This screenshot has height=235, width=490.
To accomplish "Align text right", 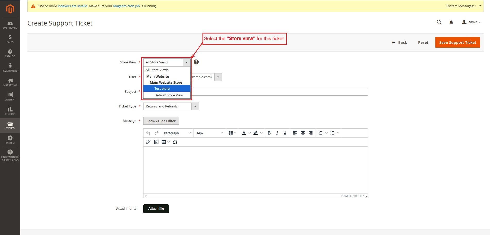I will [311, 133].
